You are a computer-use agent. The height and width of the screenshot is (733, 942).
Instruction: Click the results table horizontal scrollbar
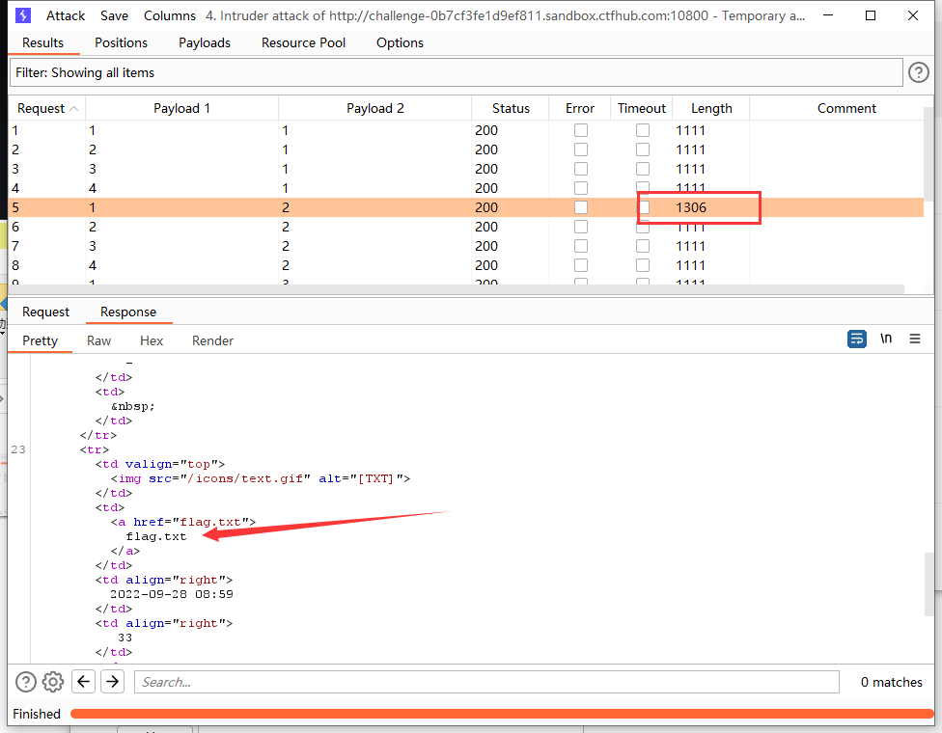(x=457, y=289)
